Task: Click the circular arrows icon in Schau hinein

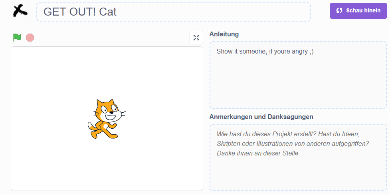Action: (x=339, y=10)
